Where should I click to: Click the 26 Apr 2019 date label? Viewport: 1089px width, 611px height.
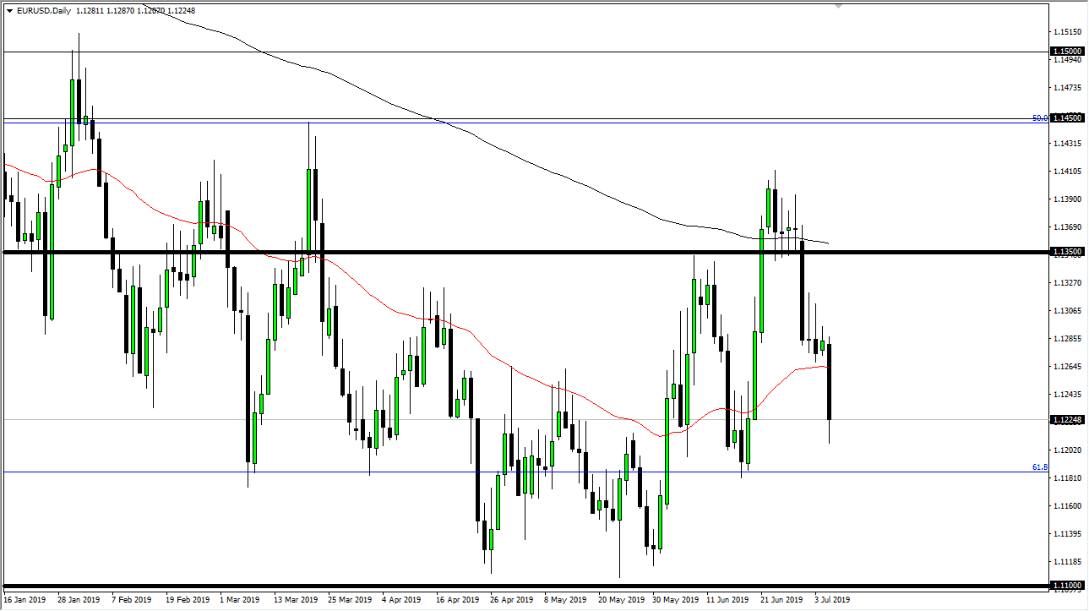click(510, 601)
